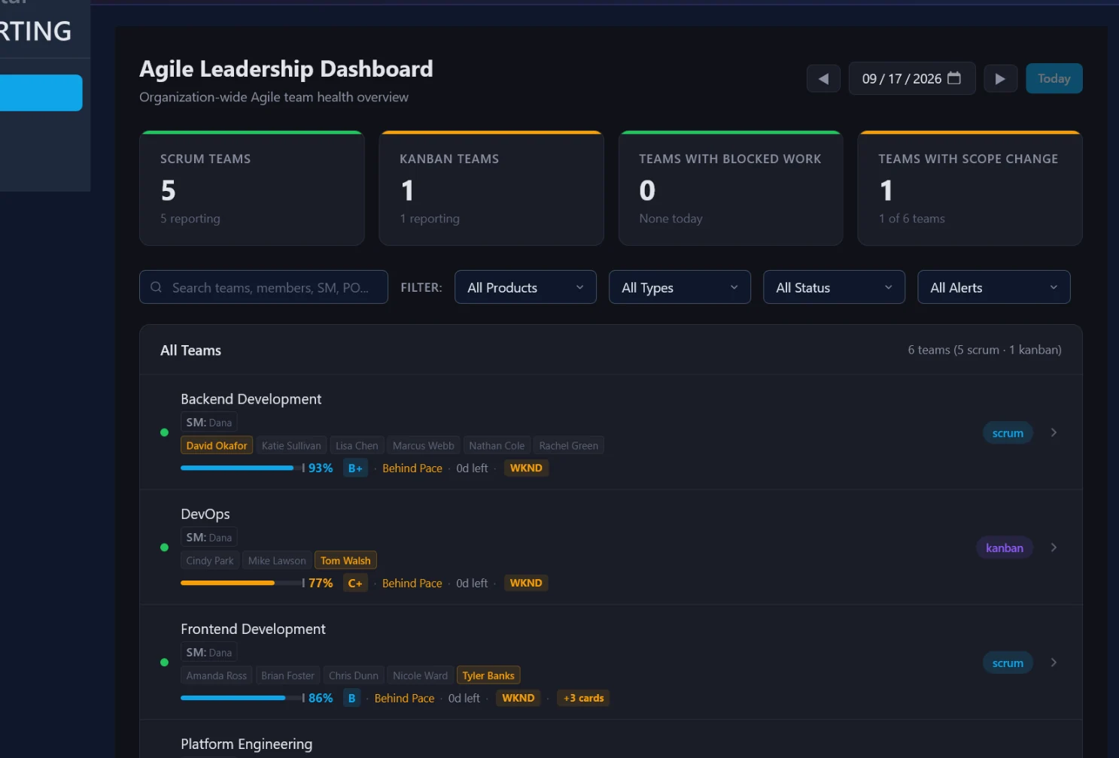
Task: Click Tyler Banks member tag
Action: 488,675
